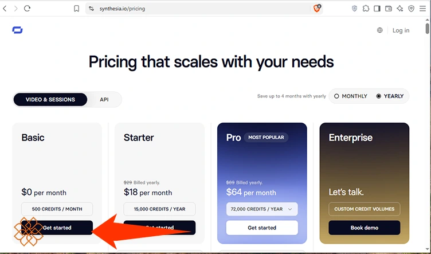Click Get started on Pro plan
The height and width of the screenshot is (254, 431).
262,228
